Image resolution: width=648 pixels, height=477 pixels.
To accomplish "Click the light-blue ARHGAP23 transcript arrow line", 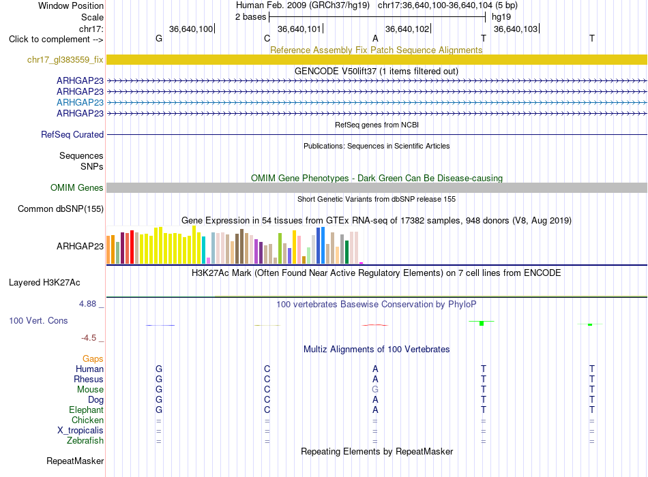I will 377,102.
